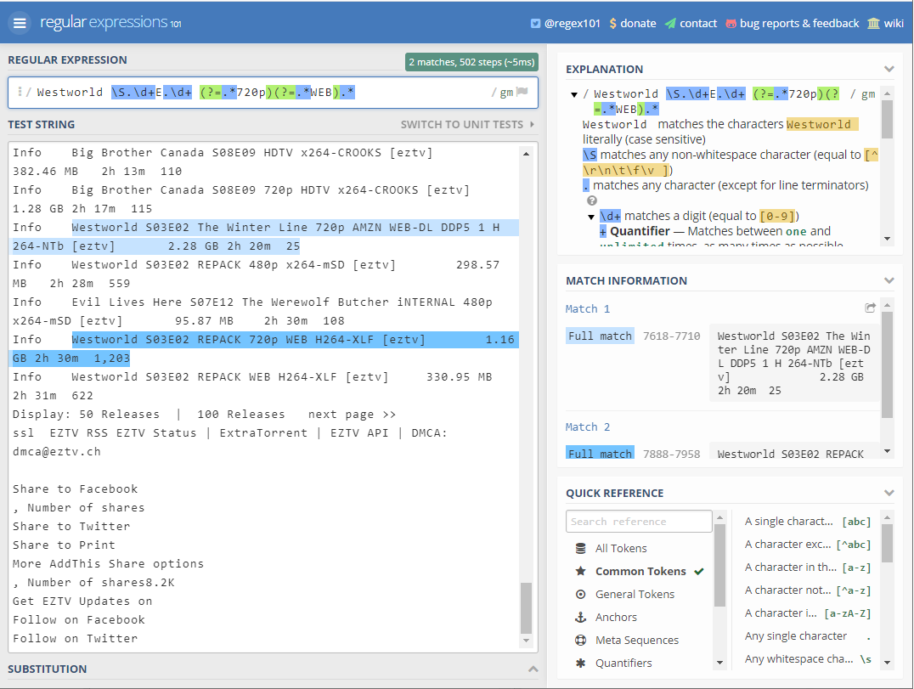Select 'A single character' [abc] reference

(x=807, y=521)
